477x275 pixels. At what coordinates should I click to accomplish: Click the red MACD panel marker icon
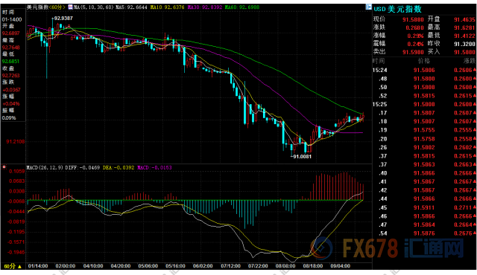point(4,166)
